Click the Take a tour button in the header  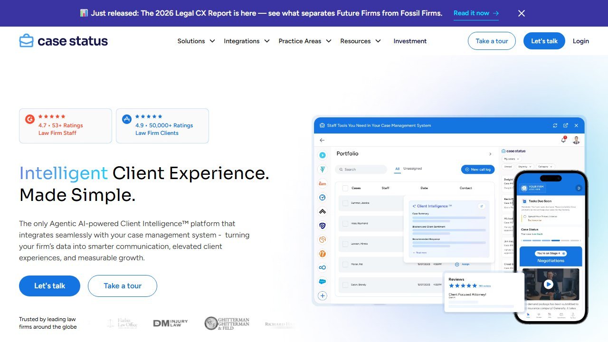click(x=492, y=41)
